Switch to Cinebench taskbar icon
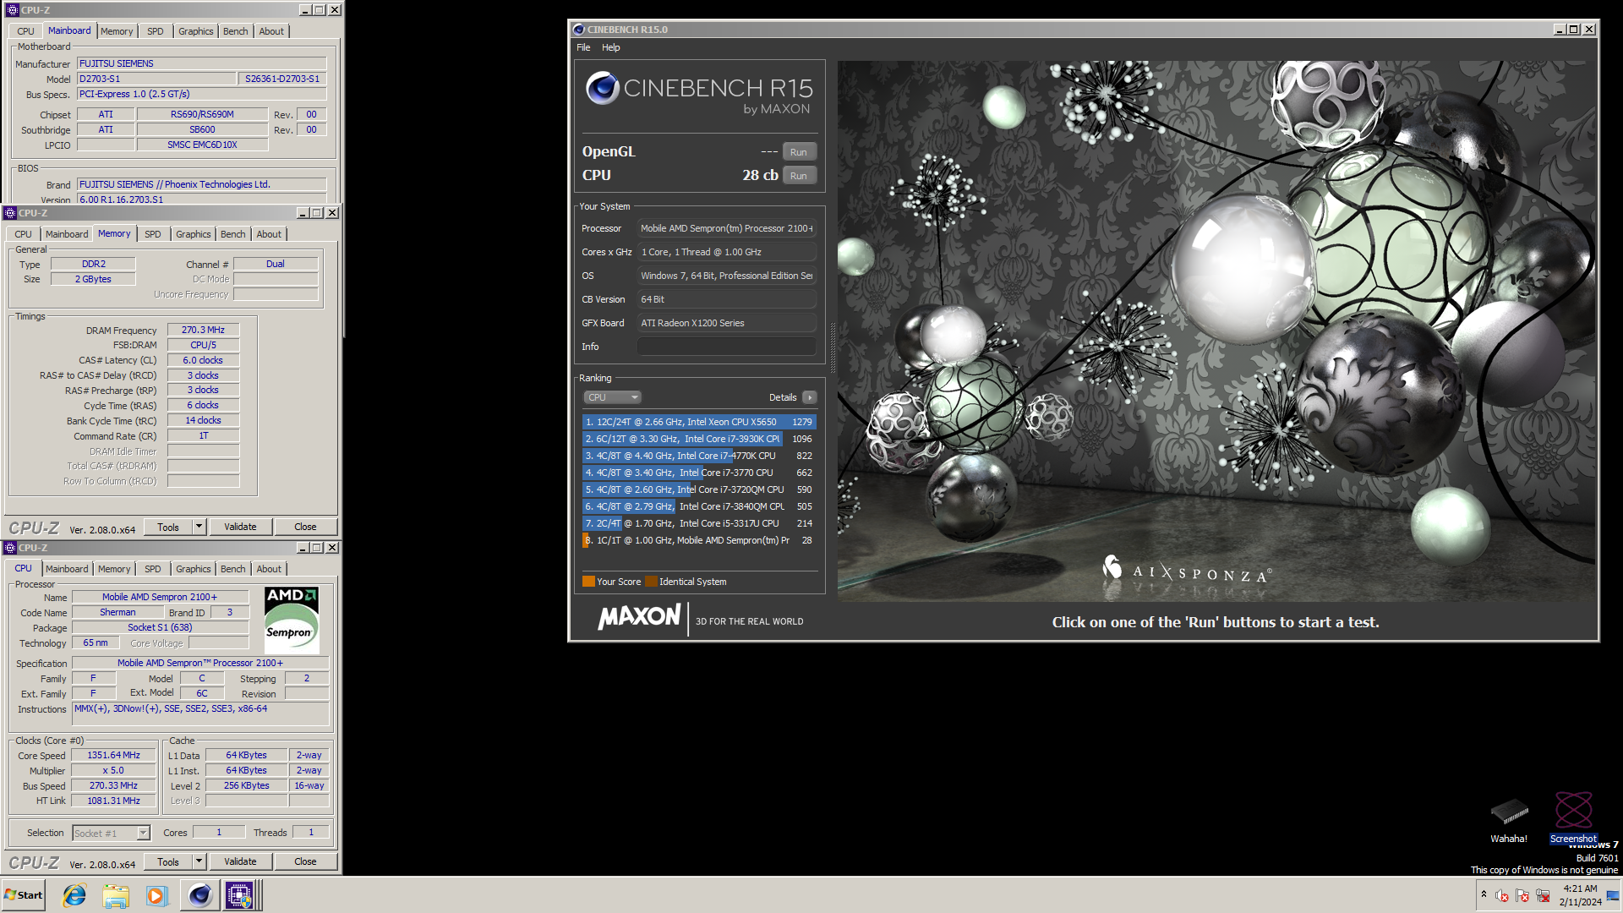Screen dimensions: 1623x913 (x=200, y=895)
